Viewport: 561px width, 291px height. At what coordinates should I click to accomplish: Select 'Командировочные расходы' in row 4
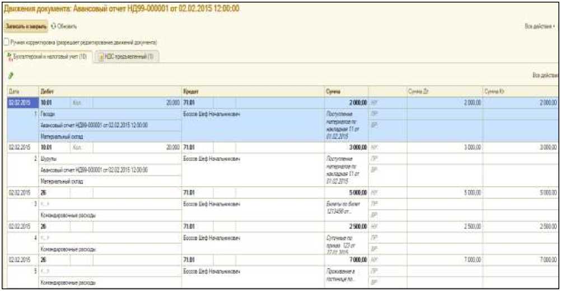110,250
